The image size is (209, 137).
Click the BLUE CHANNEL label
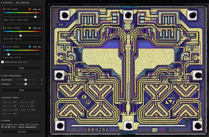13,47
